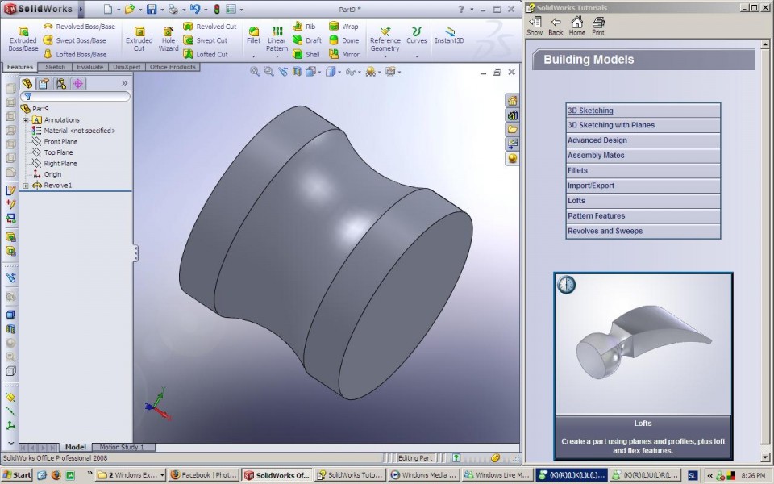Restore the previous view
This screenshot has width=774, height=484.
[x=283, y=72]
